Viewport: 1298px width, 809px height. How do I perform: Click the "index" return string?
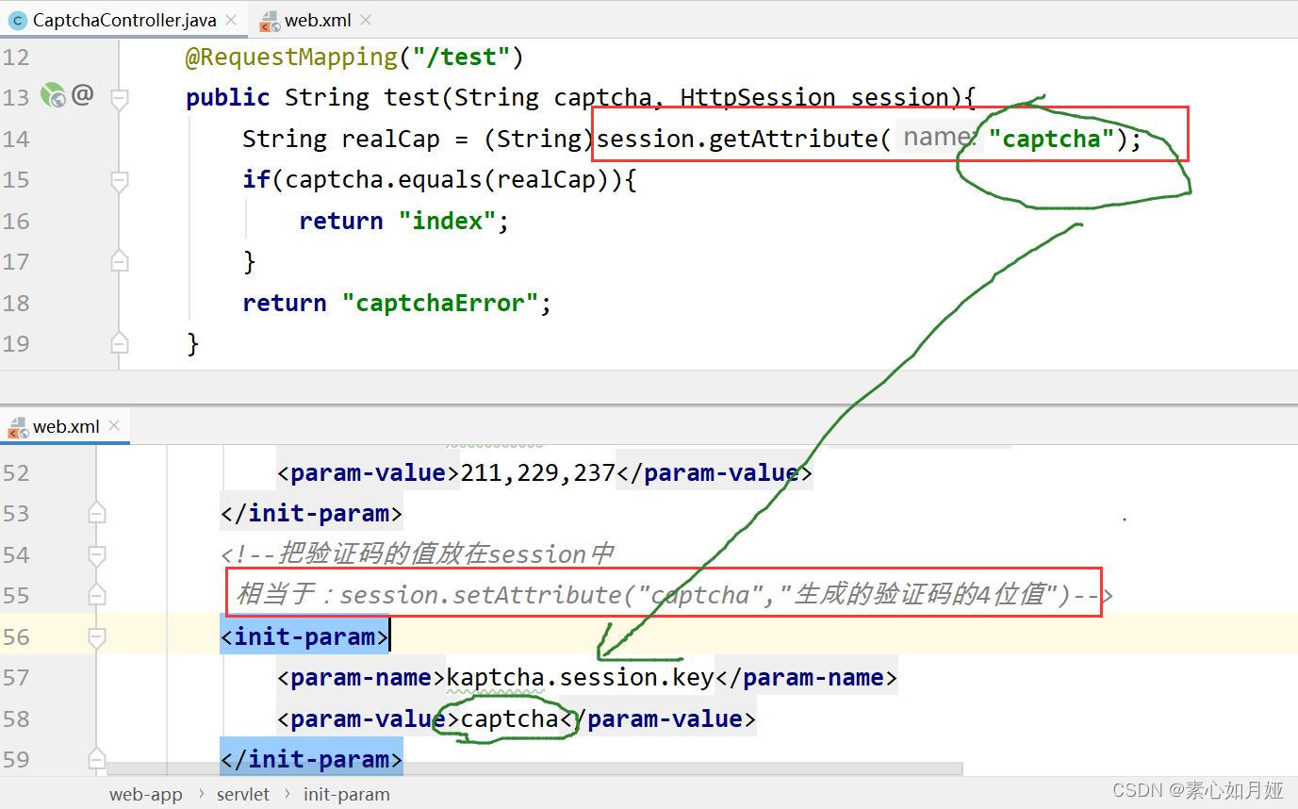tap(447, 222)
